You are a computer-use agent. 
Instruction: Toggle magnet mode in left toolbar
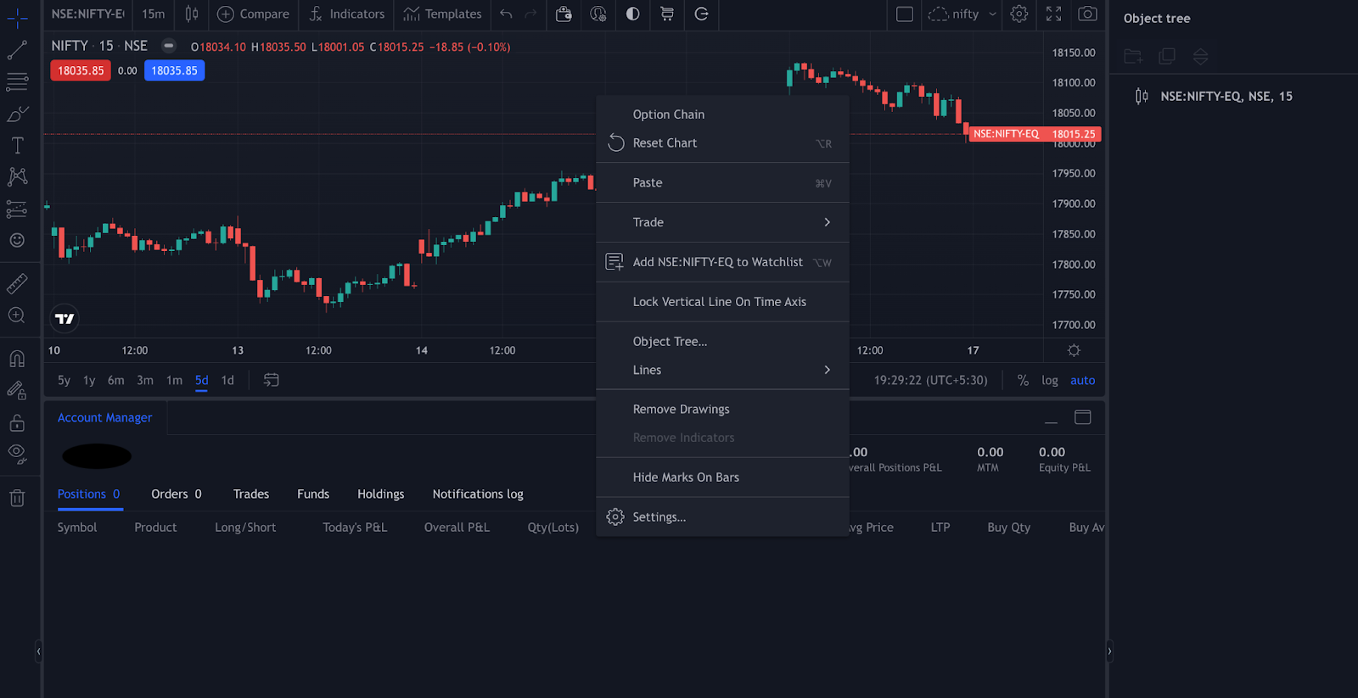point(17,359)
